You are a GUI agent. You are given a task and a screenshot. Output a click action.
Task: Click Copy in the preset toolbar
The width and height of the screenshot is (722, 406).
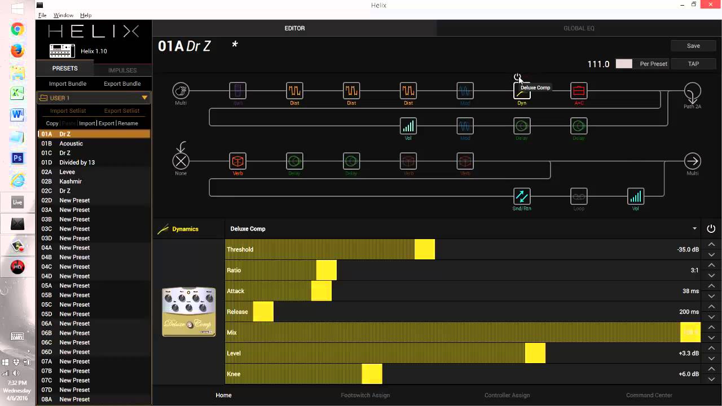tap(52, 123)
